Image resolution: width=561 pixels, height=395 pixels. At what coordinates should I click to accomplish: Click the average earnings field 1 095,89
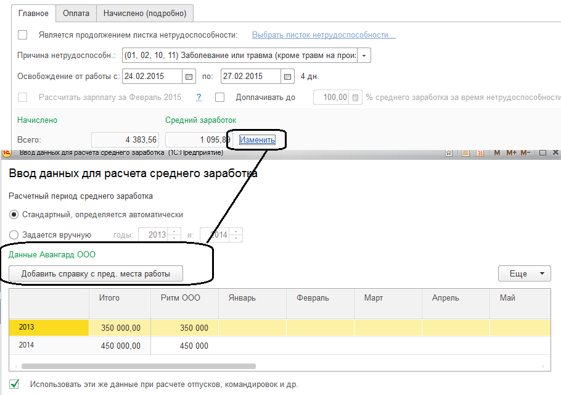click(199, 139)
